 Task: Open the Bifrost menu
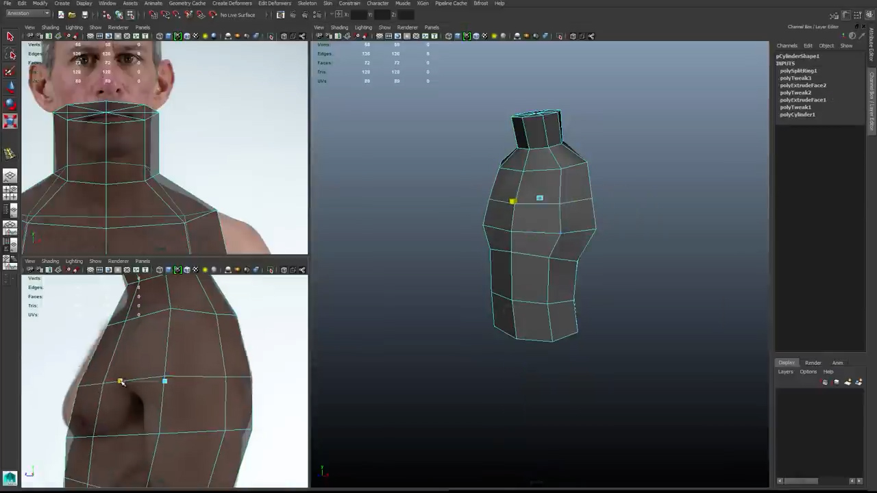[x=480, y=3]
